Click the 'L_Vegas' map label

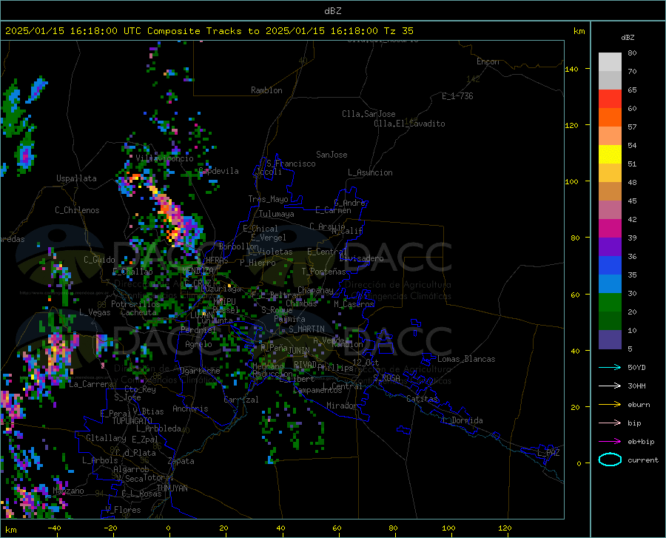[95, 312]
